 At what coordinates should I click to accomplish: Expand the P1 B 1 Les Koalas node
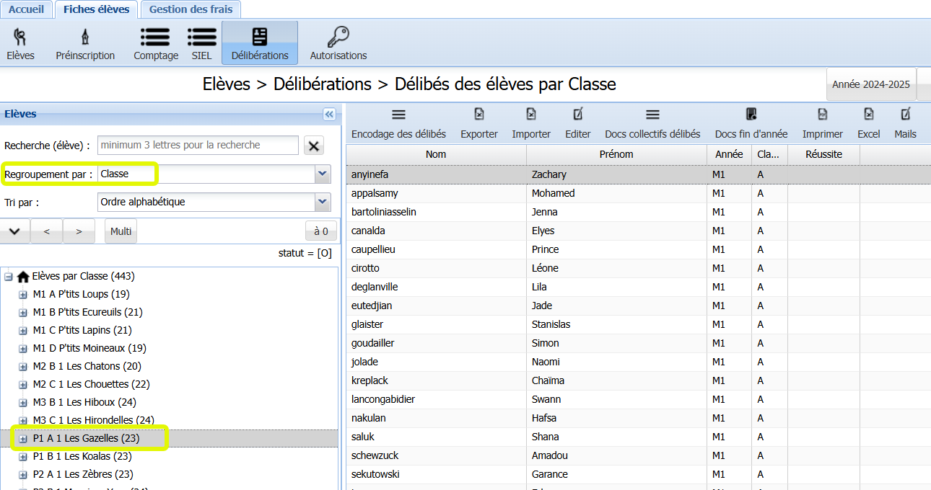point(23,457)
